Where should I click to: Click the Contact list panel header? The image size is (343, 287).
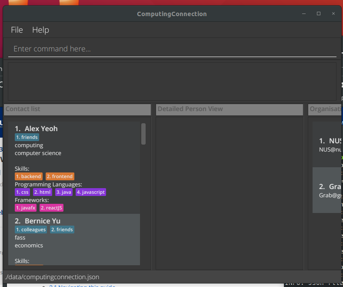[x=77, y=109]
